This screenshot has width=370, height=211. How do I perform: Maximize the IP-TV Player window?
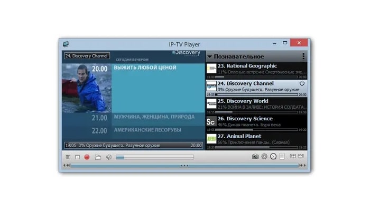point(285,43)
